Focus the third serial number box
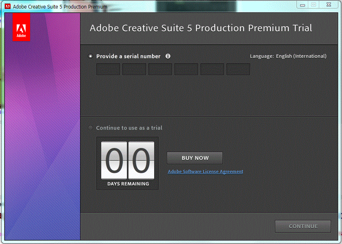The height and width of the screenshot is (244, 342). (160, 70)
